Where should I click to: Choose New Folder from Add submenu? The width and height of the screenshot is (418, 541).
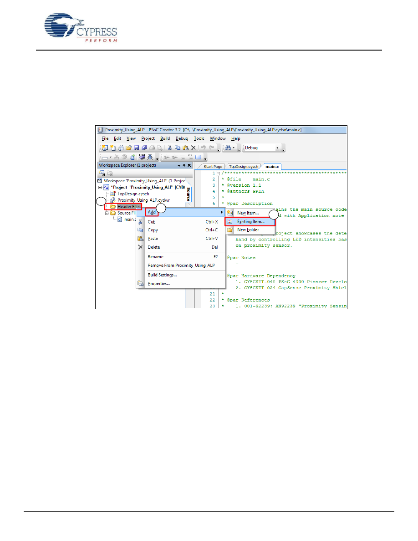tap(248, 230)
